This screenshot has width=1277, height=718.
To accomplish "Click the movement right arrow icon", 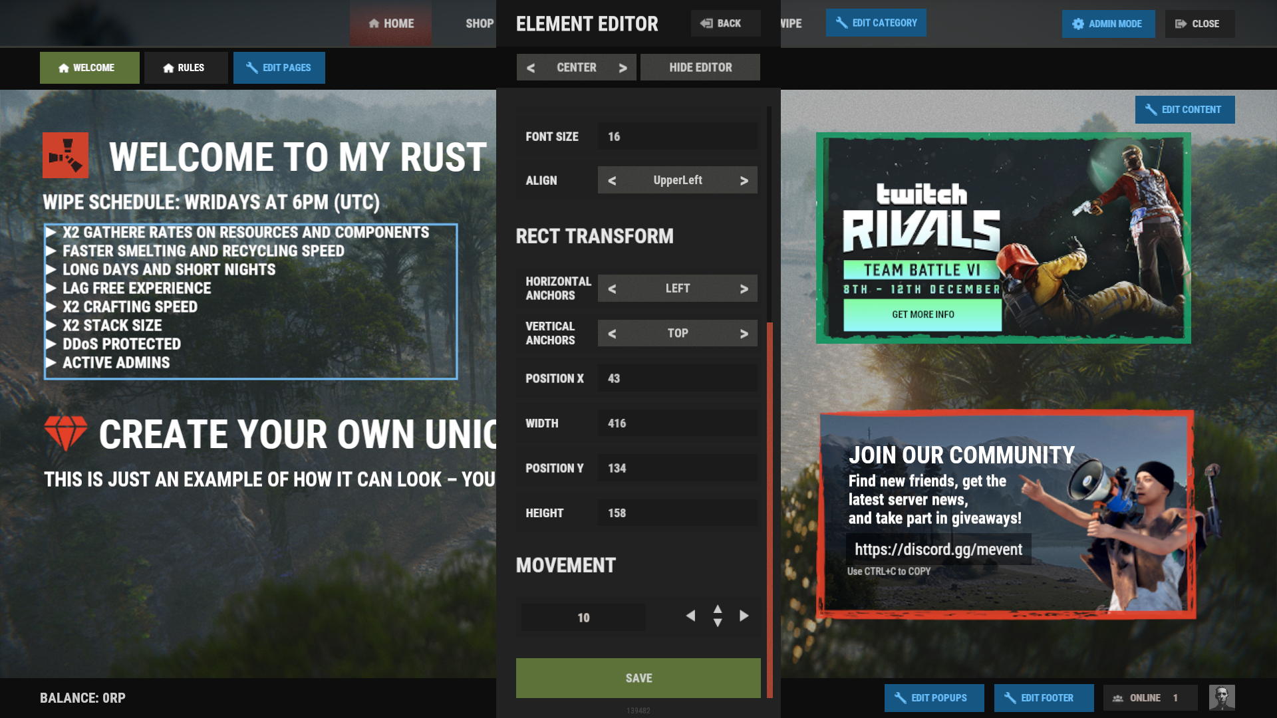I will 744,616.
